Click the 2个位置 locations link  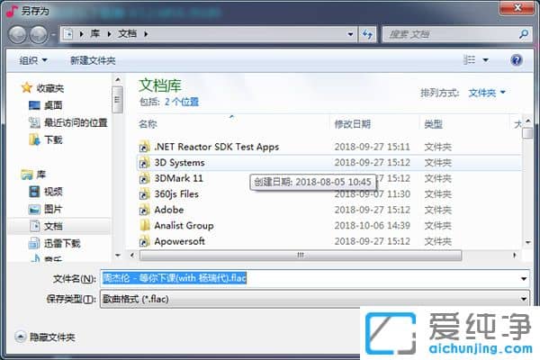[x=183, y=102]
